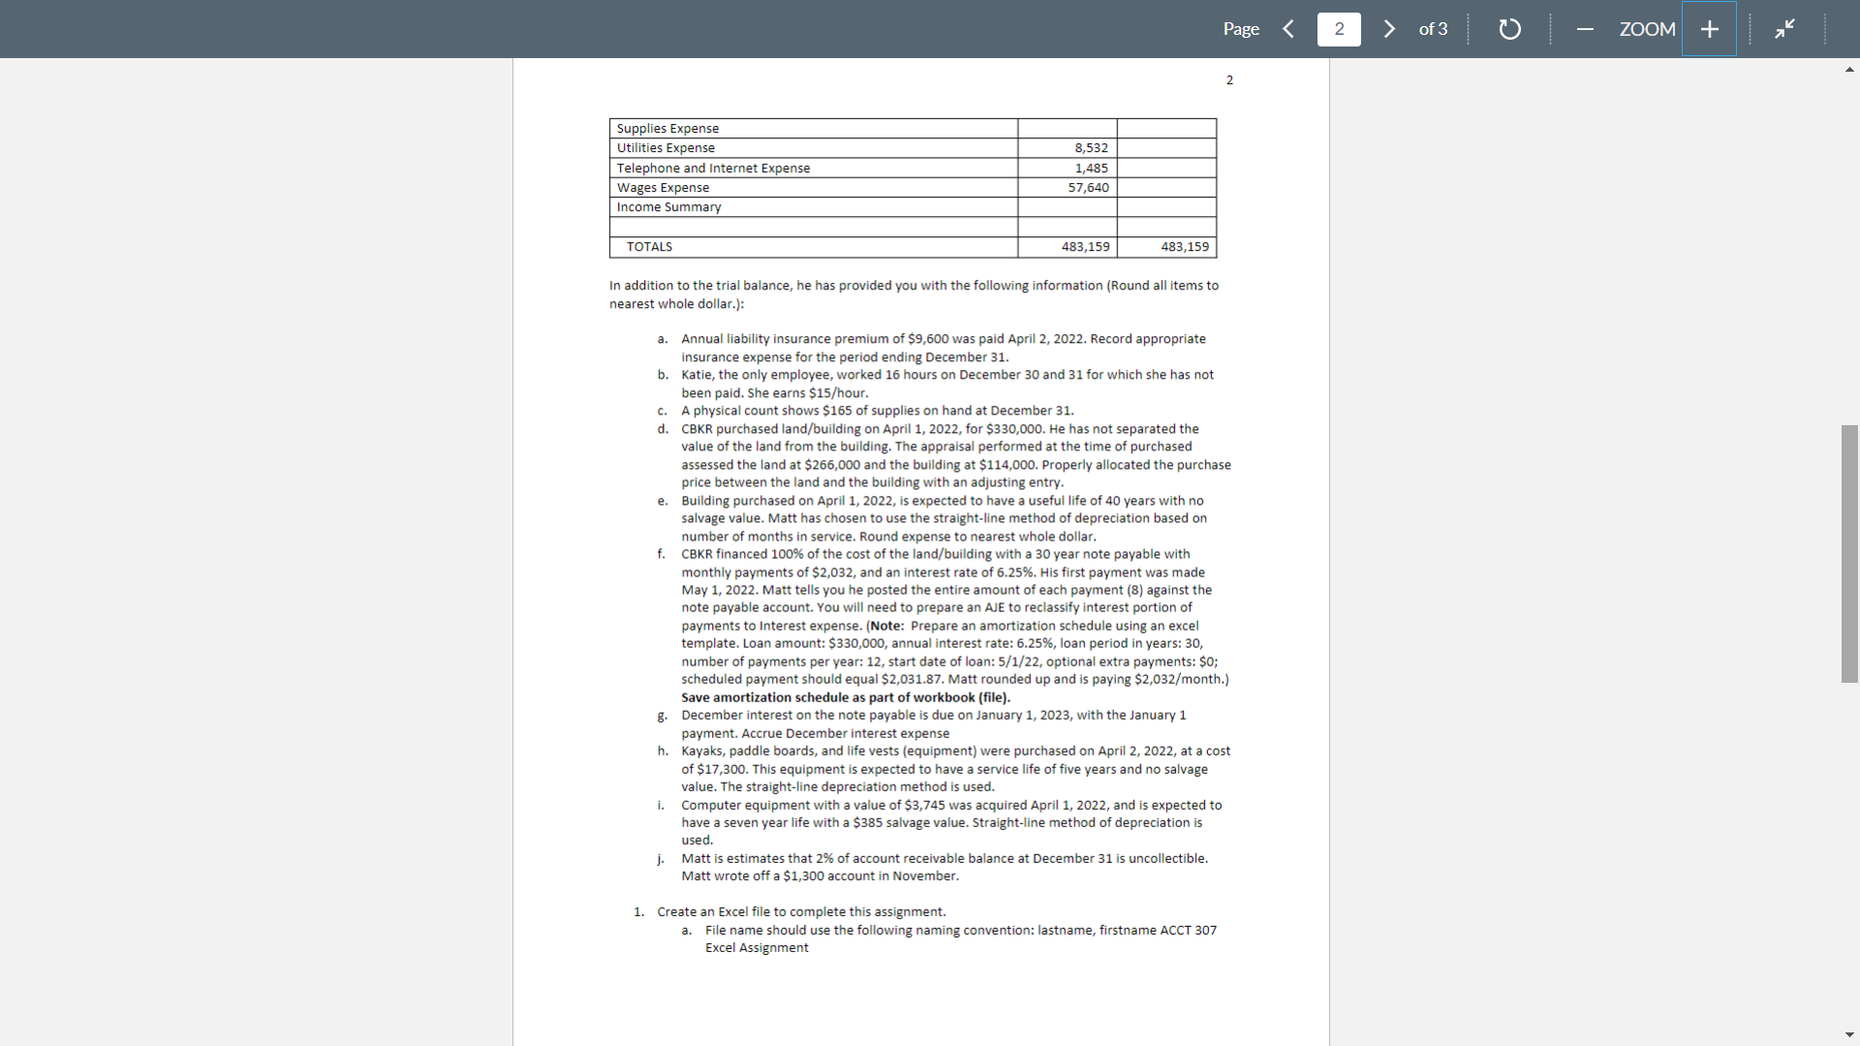Click the scrollbar down arrow

[x=1849, y=1034]
